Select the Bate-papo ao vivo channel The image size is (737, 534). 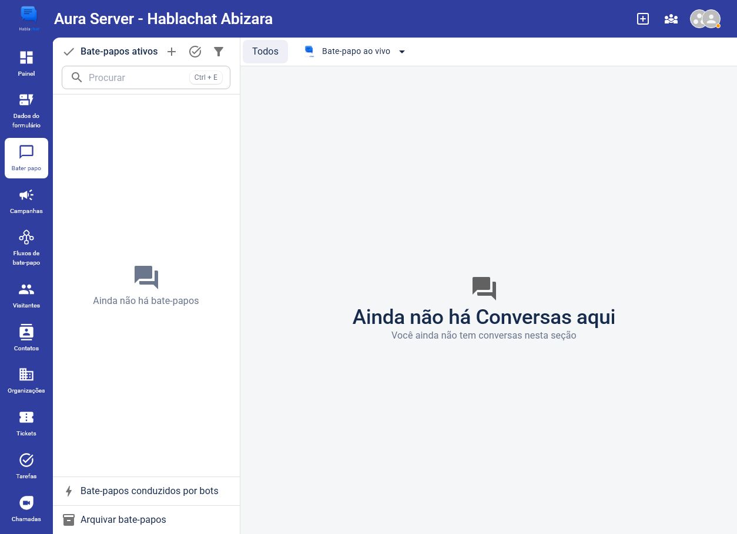tap(356, 52)
